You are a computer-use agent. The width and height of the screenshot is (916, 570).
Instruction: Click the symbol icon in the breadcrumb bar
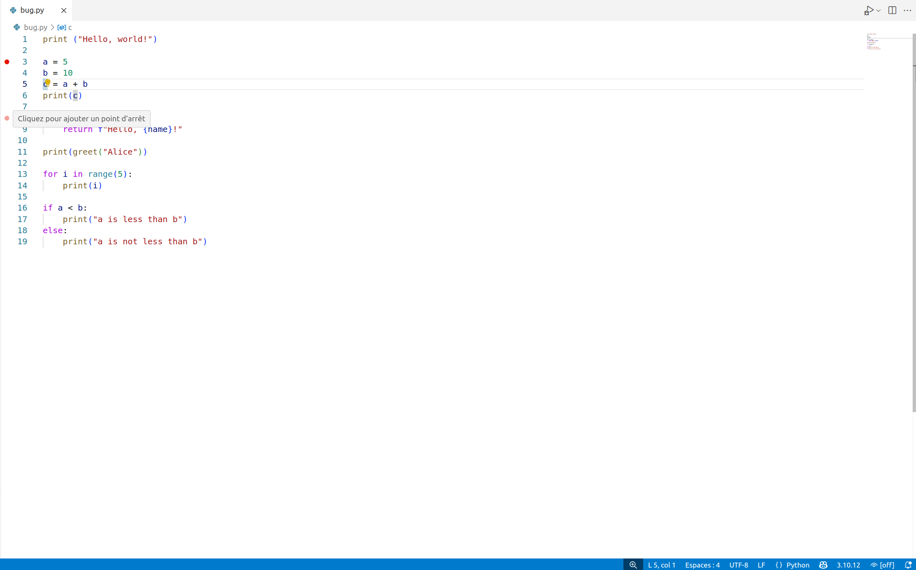click(x=61, y=27)
